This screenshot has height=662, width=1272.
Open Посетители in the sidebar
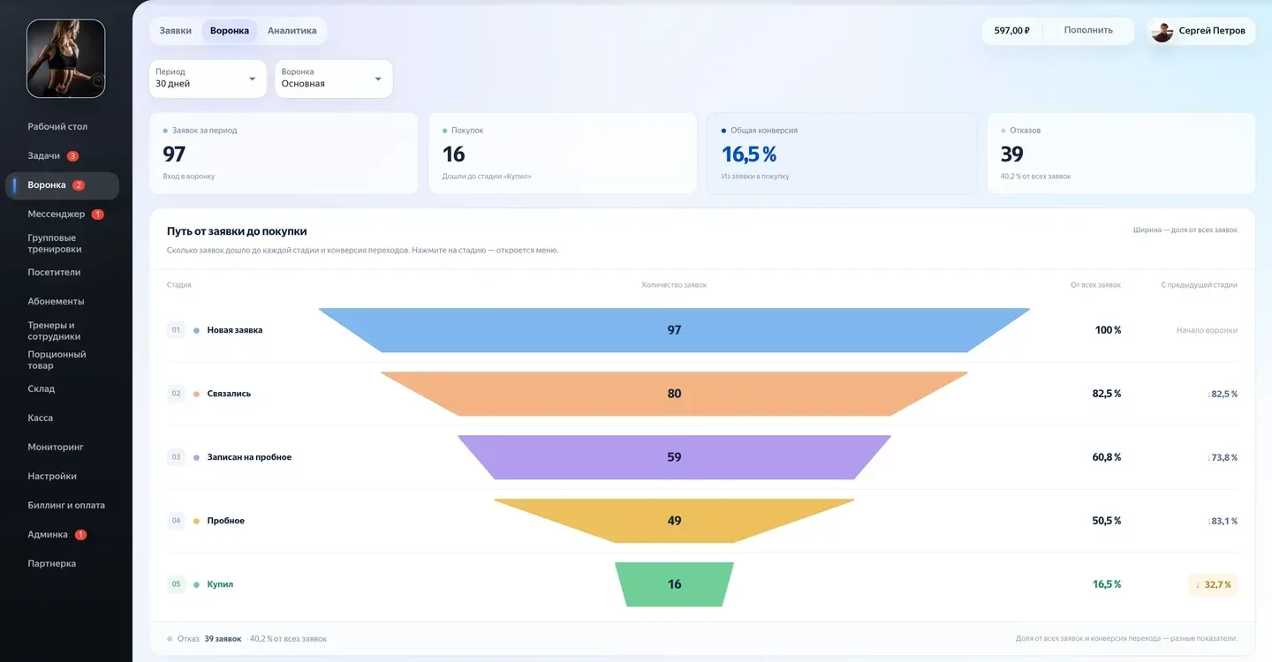point(54,273)
